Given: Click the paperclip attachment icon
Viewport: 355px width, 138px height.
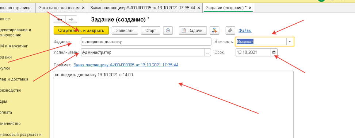Looking at the screenshot, I should (x=230, y=31).
